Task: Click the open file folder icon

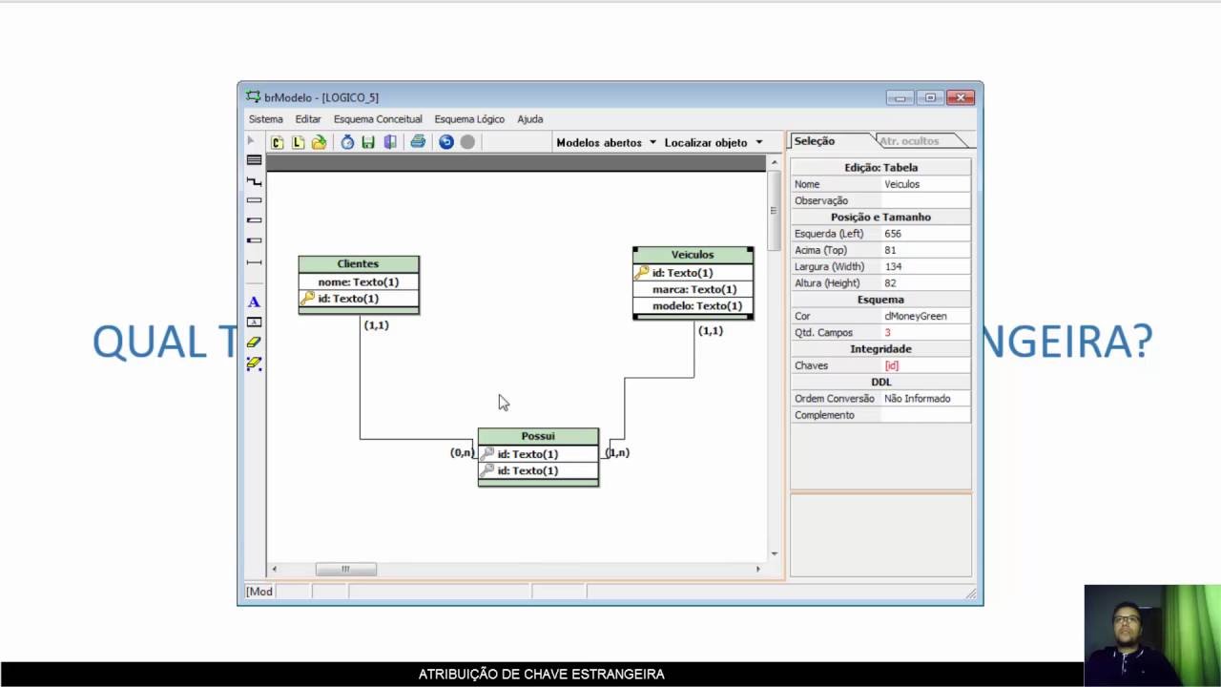Action: (x=319, y=142)
